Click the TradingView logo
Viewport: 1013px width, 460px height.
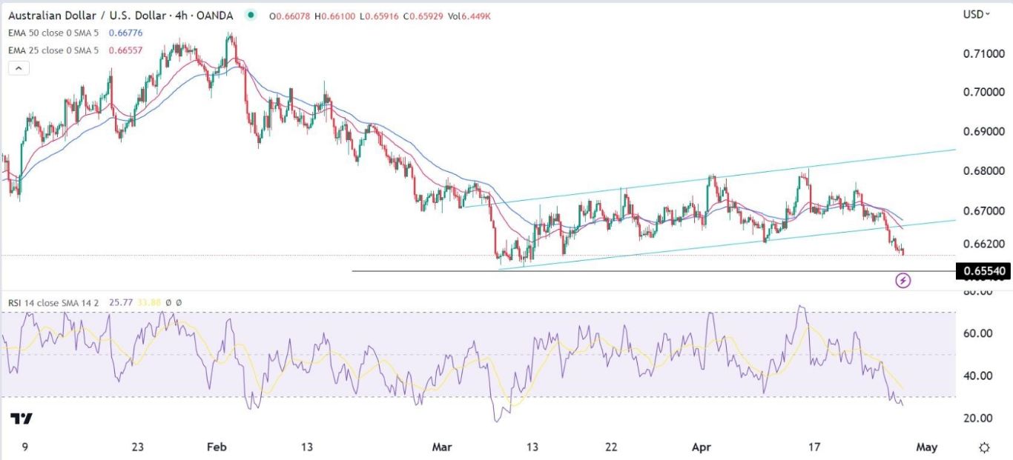(22, 419)
